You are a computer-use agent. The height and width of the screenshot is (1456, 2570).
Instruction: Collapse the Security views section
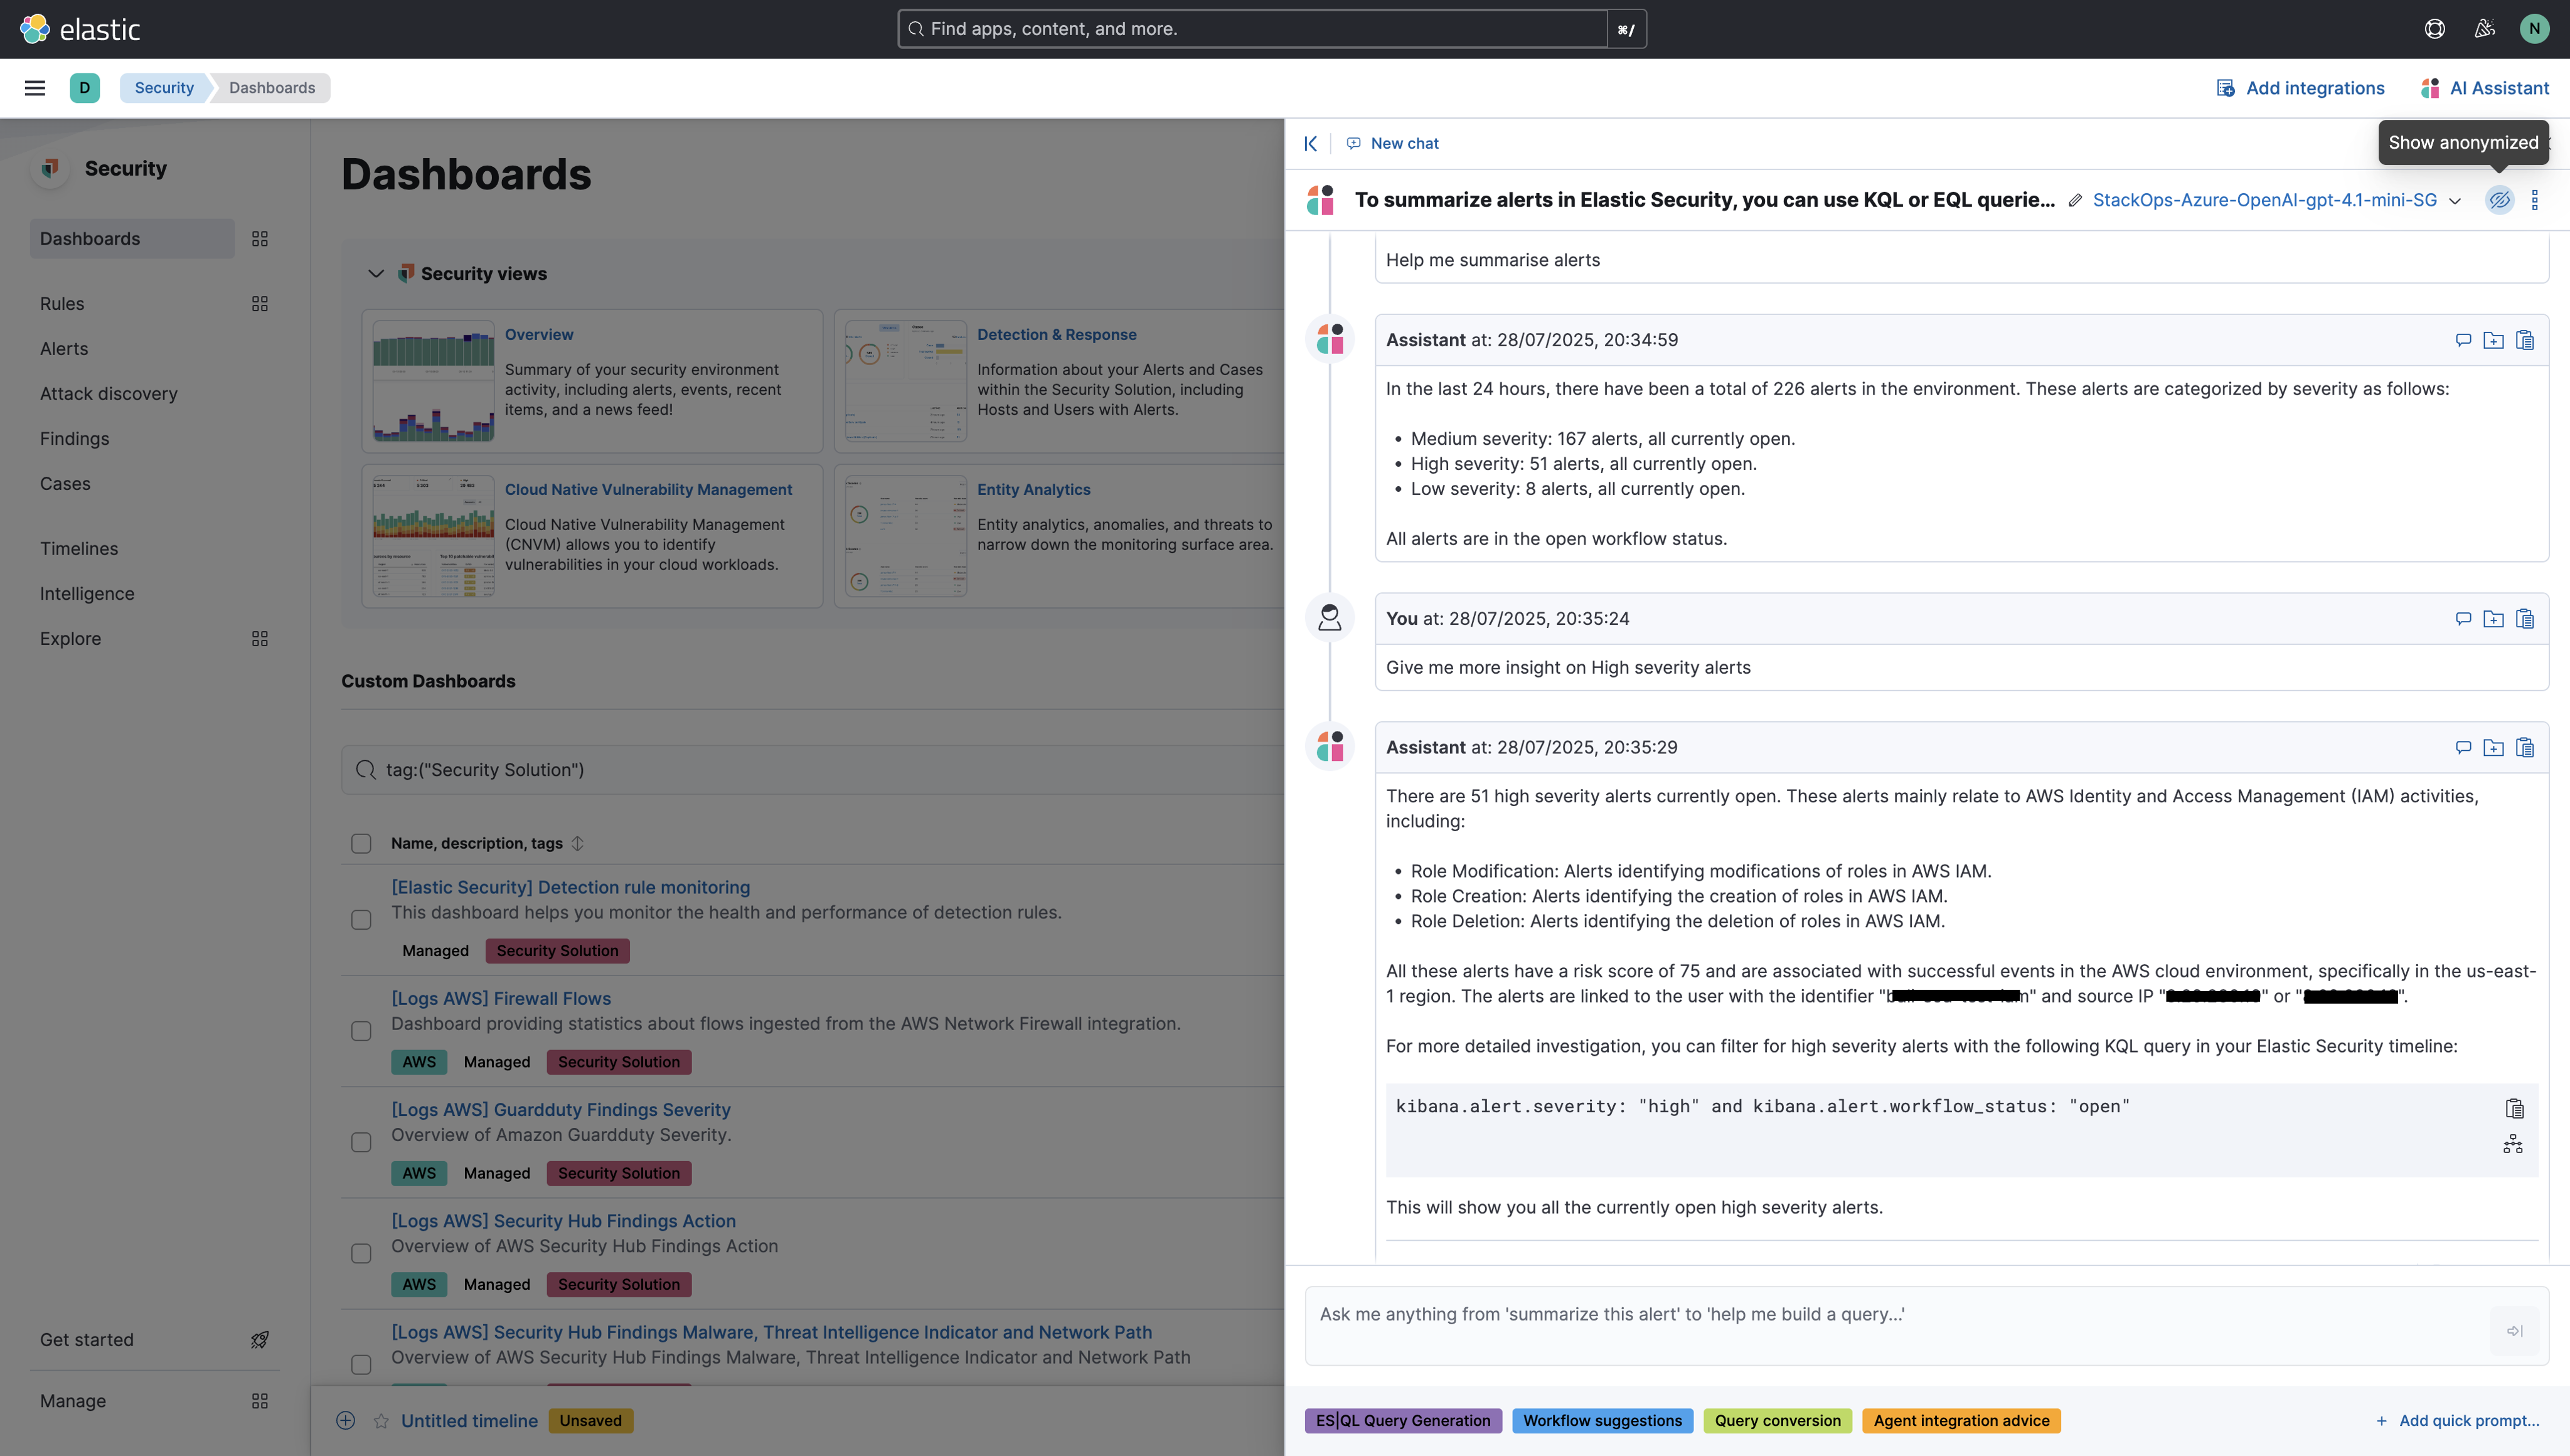pos(376,273)
